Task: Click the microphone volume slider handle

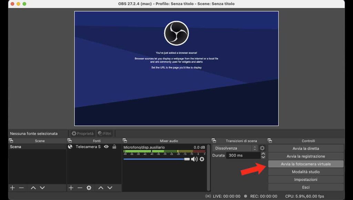Action: click(x=187, y=159)
